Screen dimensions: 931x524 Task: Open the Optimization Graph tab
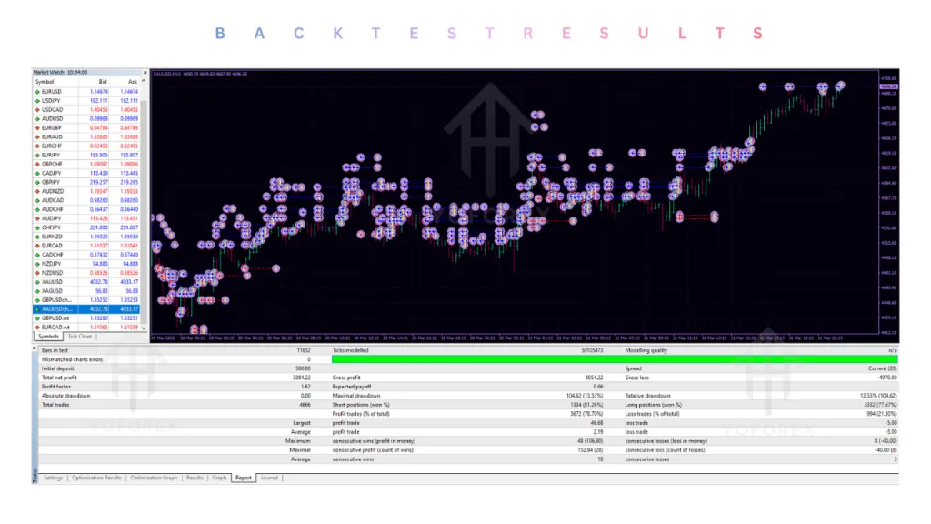[x=154, y=478]
